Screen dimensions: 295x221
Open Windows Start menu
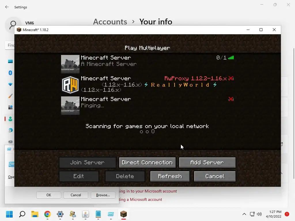pyautogui.click(x=9, y=214)
